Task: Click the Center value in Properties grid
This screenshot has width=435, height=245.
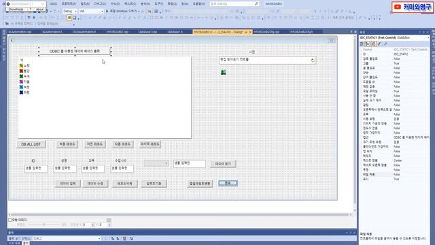Action: (x=398, y=161)
